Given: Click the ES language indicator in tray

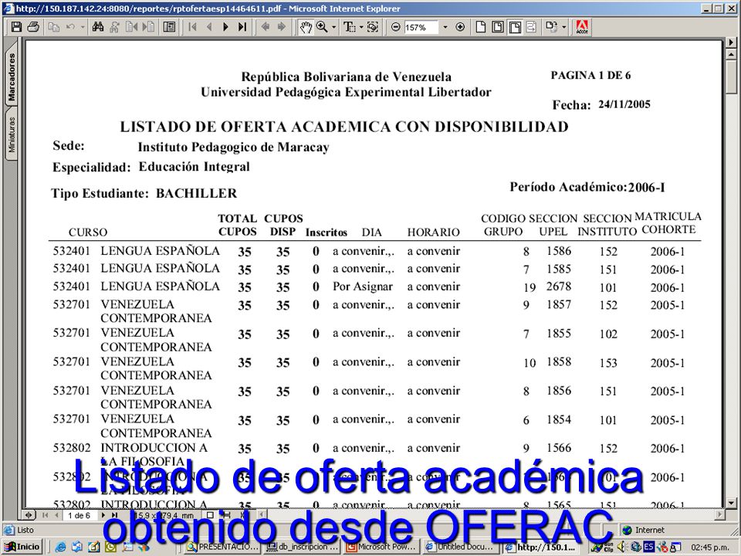Looking at the screenshot, I should (x=649, y=547).
